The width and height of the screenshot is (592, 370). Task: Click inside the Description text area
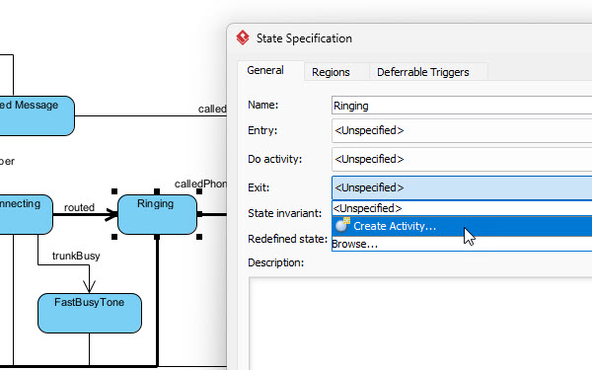(420, 324)
